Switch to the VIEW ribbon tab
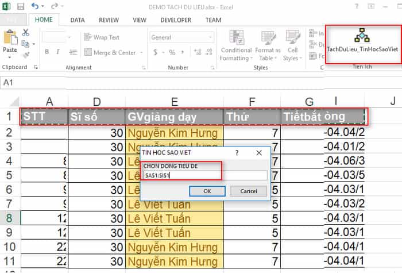The width and height of the screenshot is (402, 273). coord(140,20)
